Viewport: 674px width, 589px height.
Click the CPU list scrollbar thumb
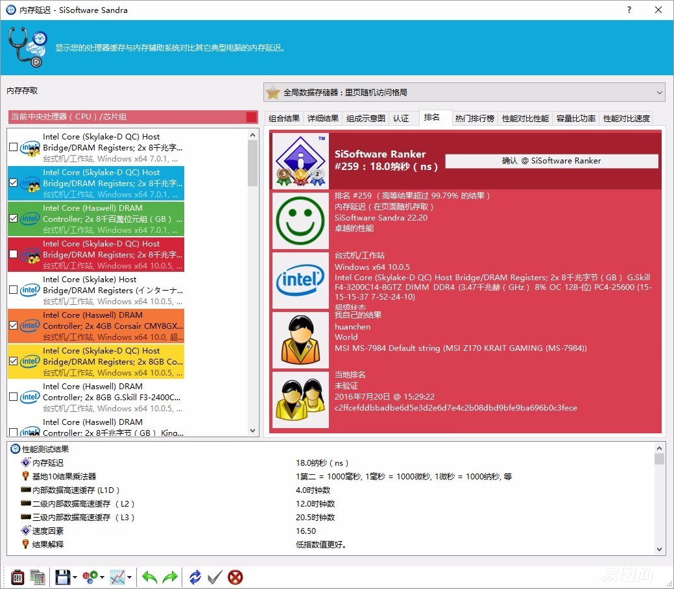pyautogui.click(x=253, y=163)
